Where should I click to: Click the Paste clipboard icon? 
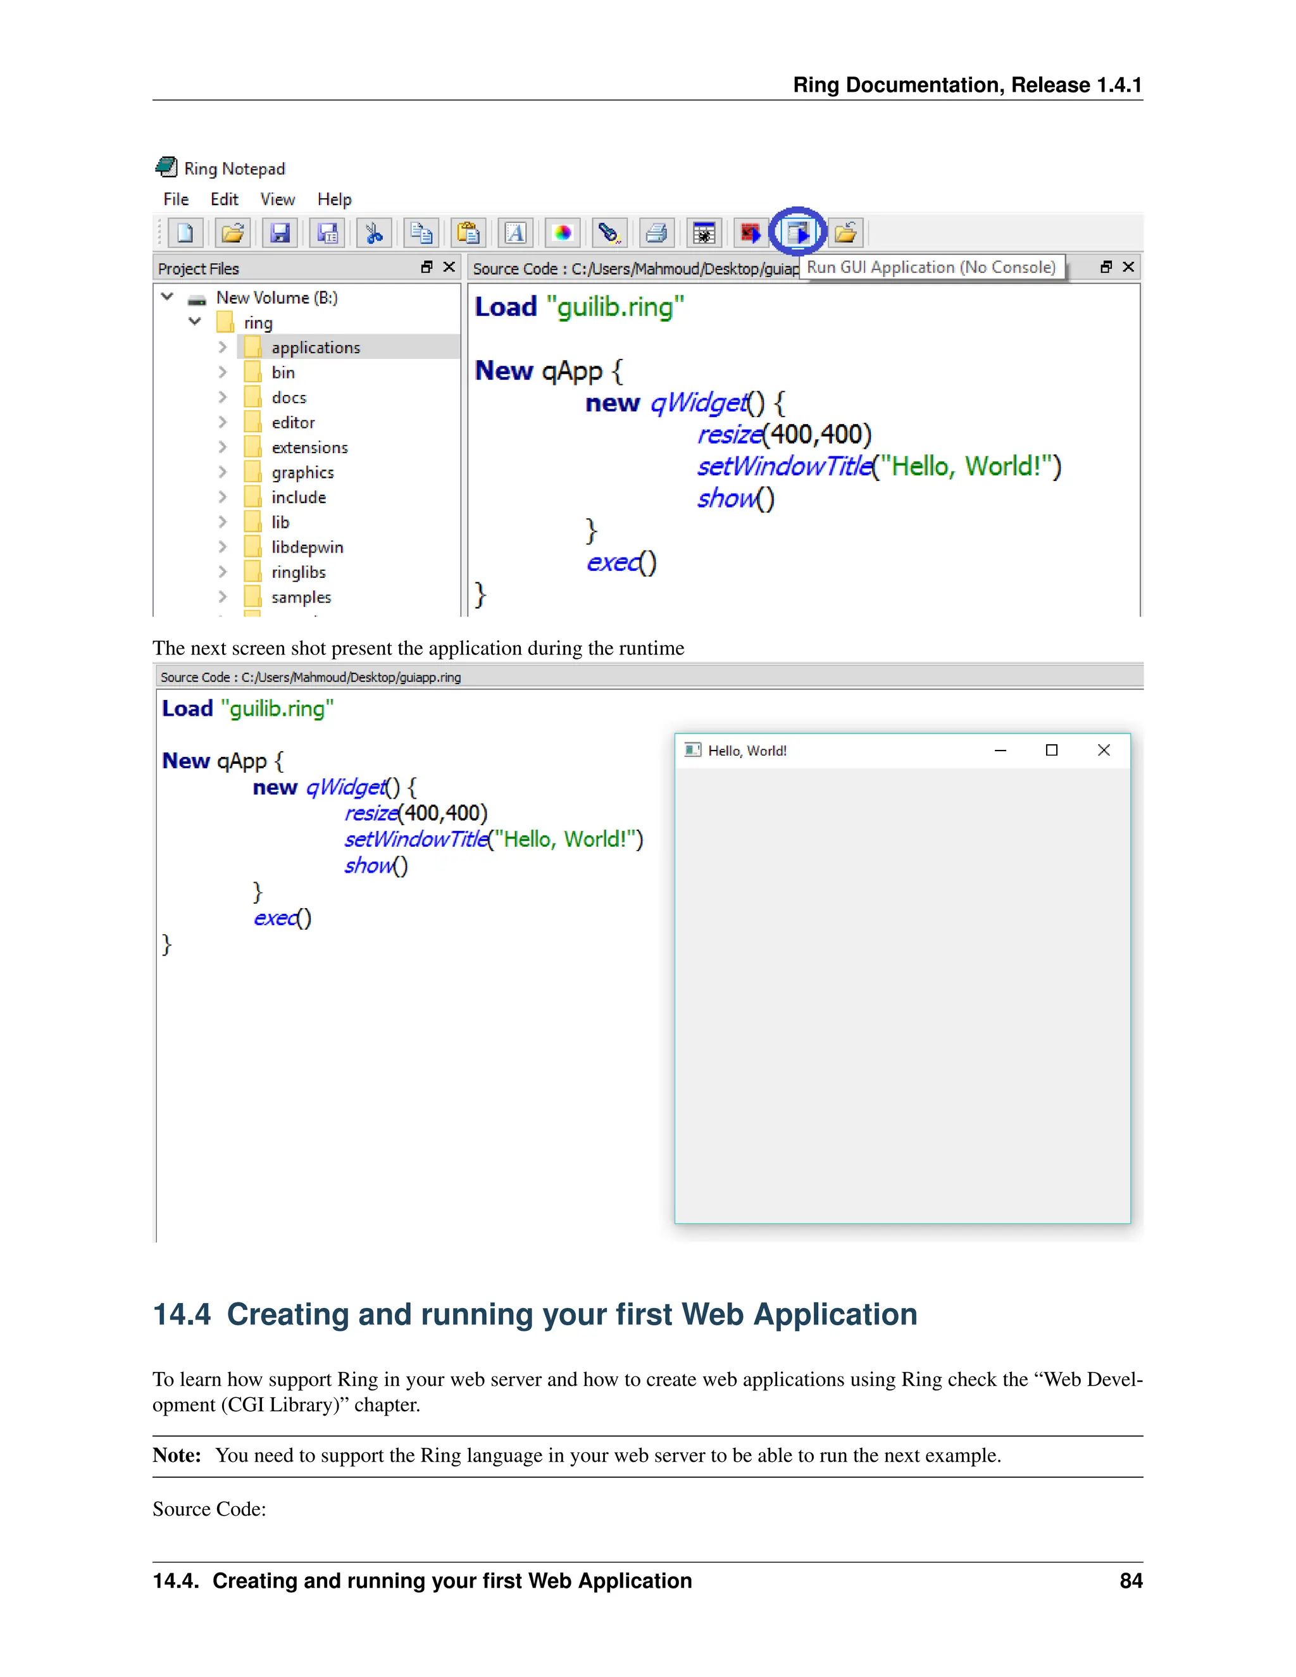tap(468, 233)
